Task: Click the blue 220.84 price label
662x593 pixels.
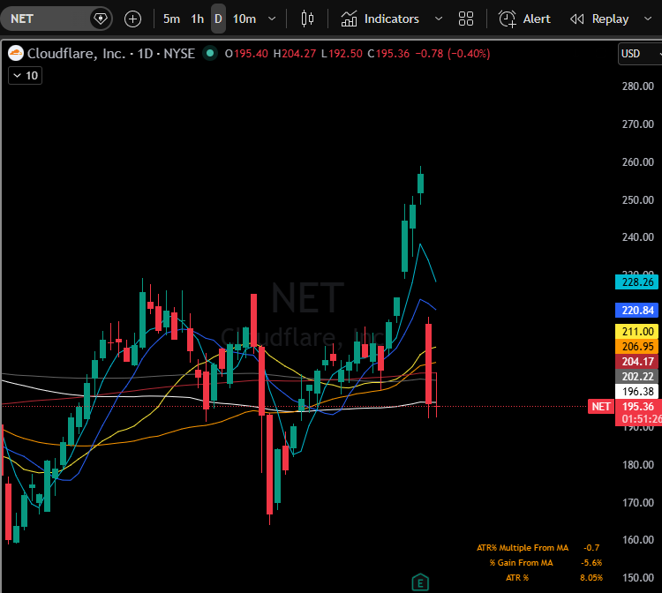Action: (637, 311)
